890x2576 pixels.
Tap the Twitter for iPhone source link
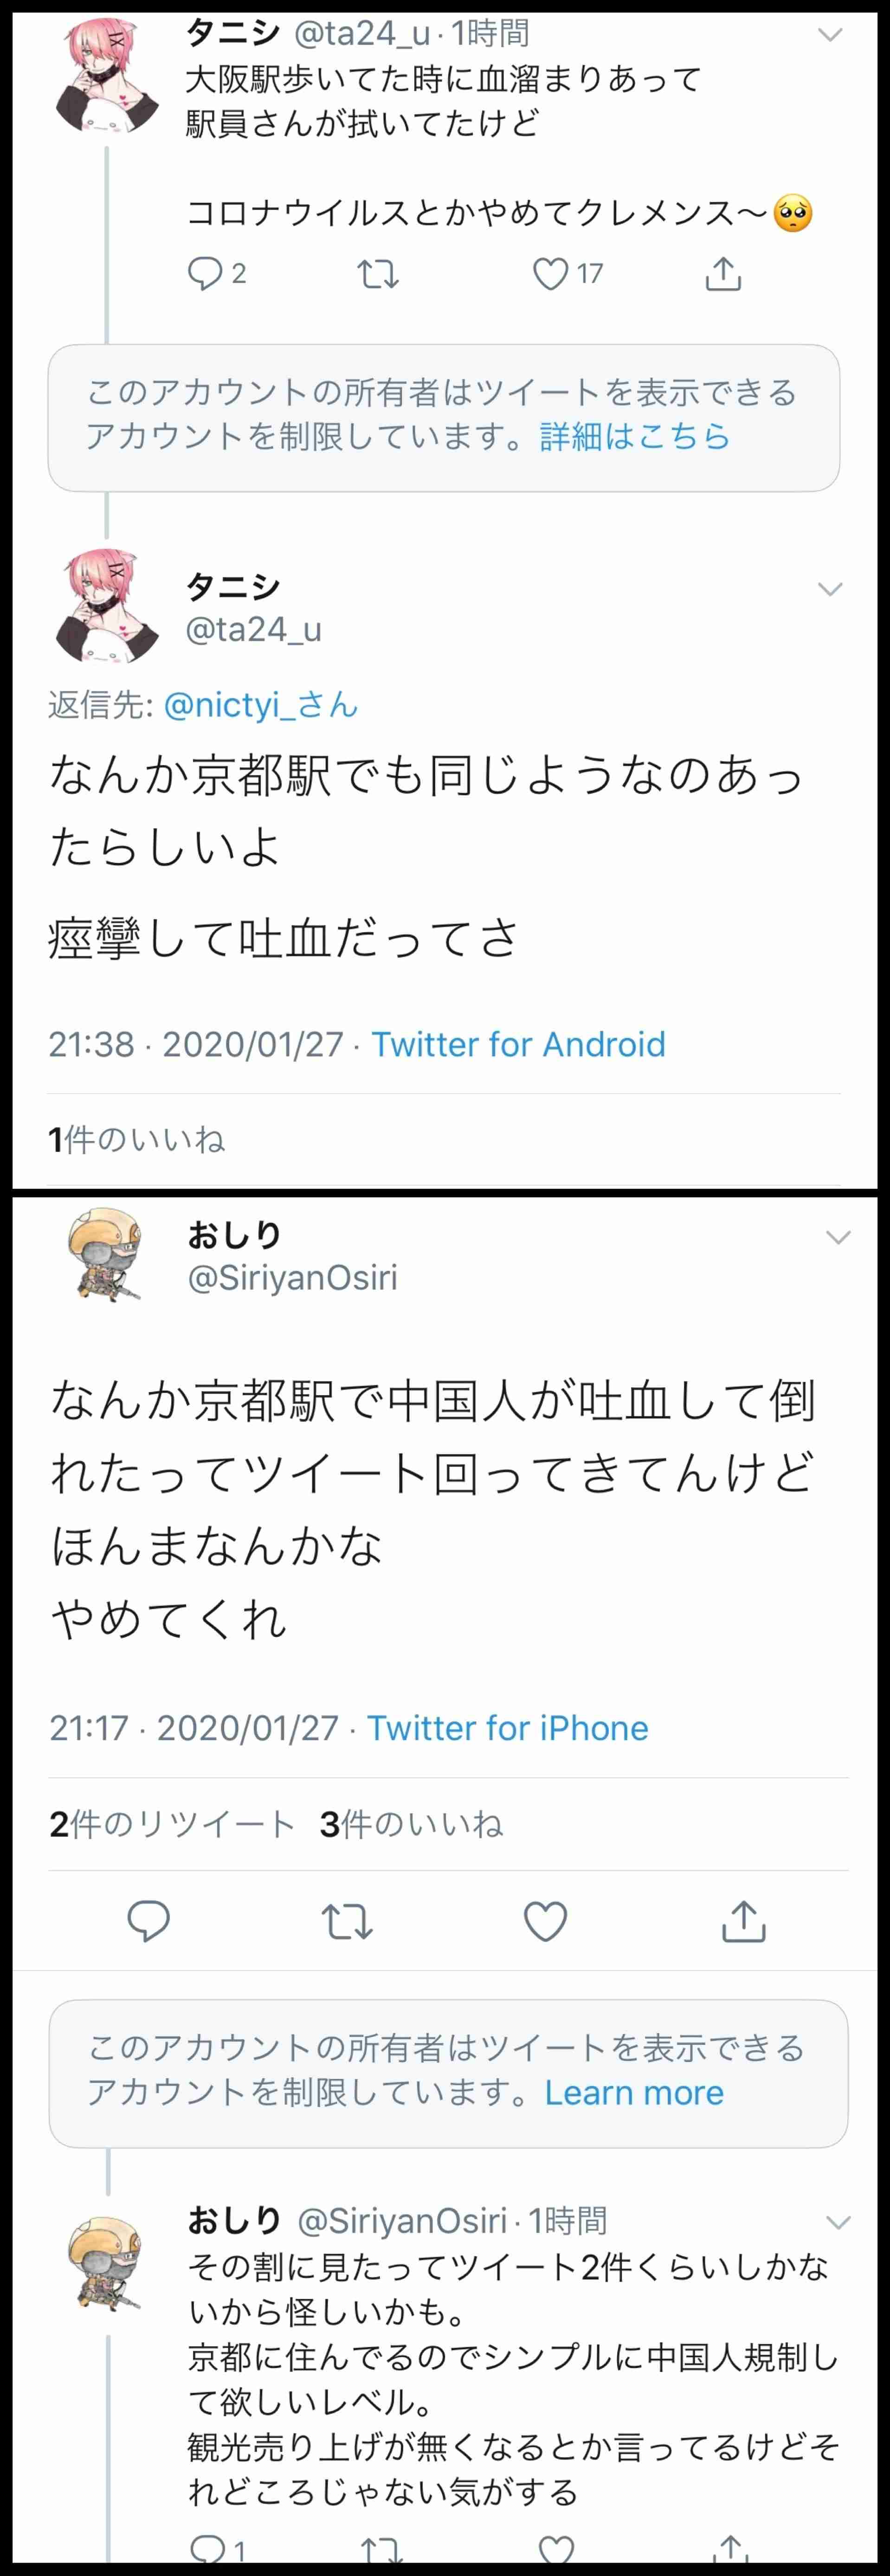[507, 1728]
